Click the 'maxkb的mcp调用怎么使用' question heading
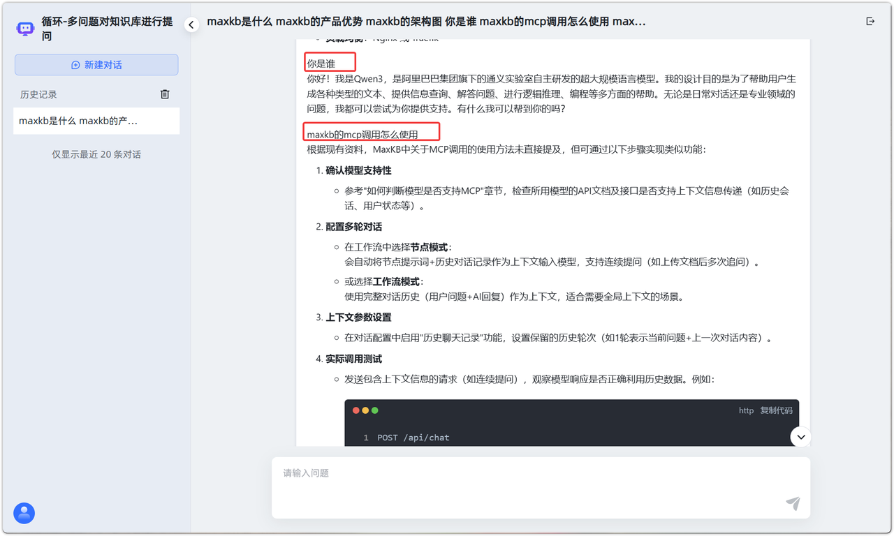Screen dimensions: 894x536 [362, 134]
